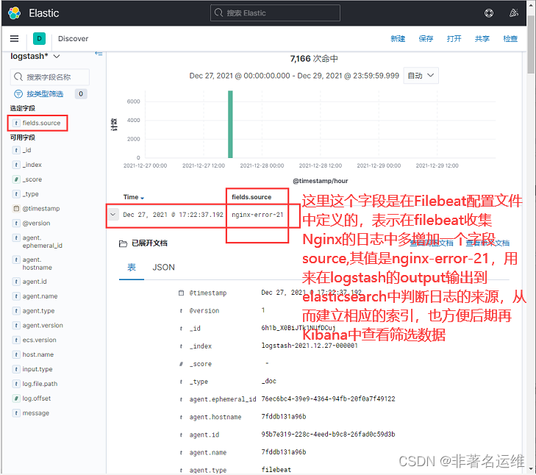
Task: Click the nginx-error-21 cell value
Action: (x=257, y=215)
